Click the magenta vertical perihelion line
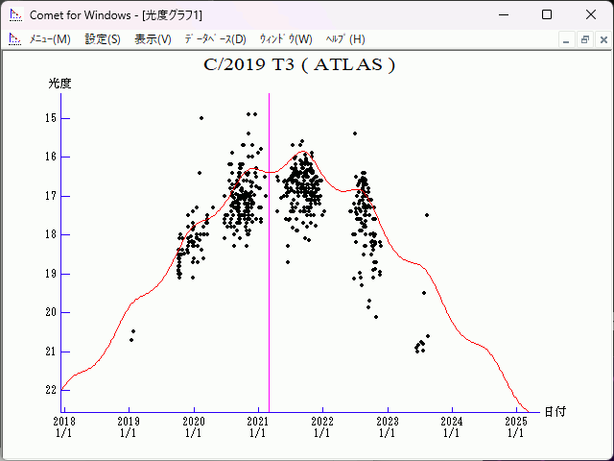 pos(269,288)
